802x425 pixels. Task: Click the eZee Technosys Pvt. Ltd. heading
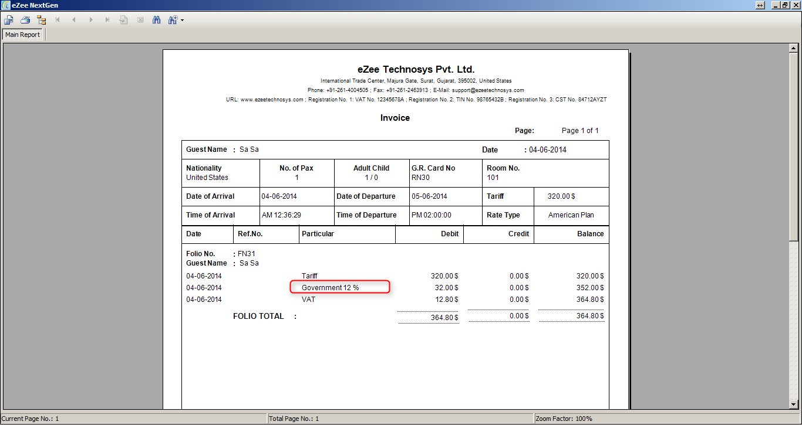pyautogui.click(x=416, y=69)
